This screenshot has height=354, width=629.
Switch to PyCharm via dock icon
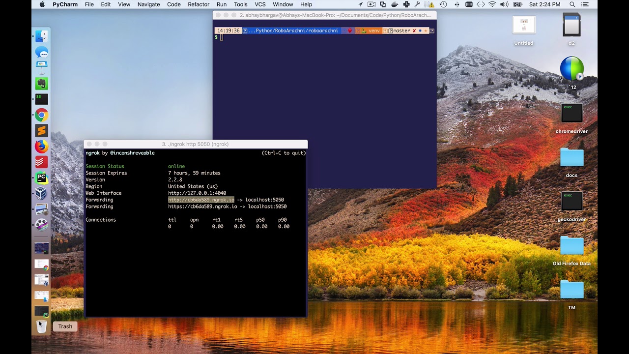click(x=42, y=177)
